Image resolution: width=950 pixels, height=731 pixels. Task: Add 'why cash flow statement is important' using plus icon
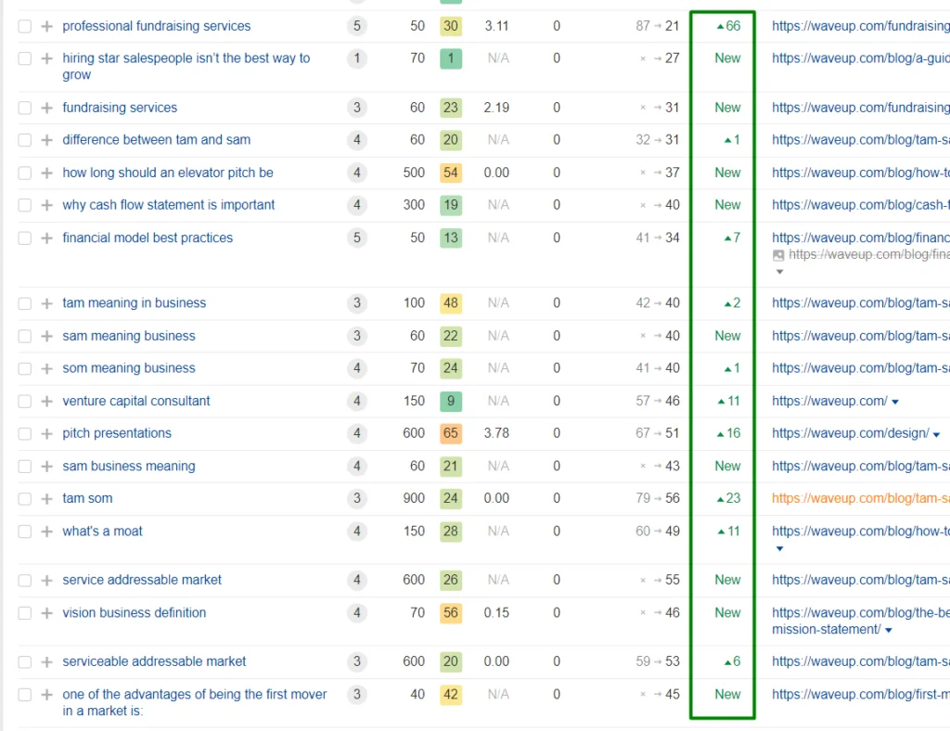[x=46, y=205]
